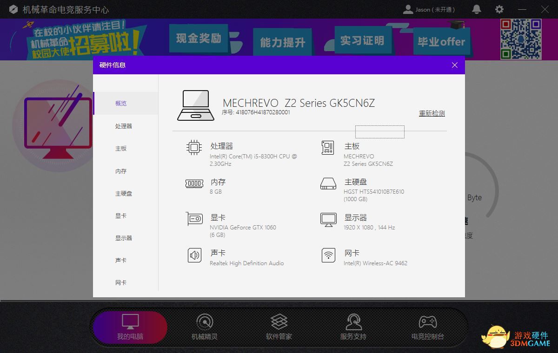
Task: Click the NVIDIA GeForce GTX 1060 text
Action: (x=243, y=231)
